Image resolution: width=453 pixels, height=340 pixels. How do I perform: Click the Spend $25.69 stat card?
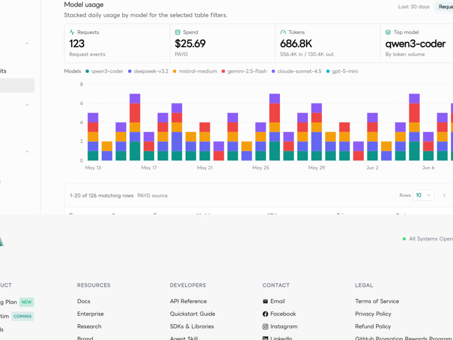pos(223,44)
